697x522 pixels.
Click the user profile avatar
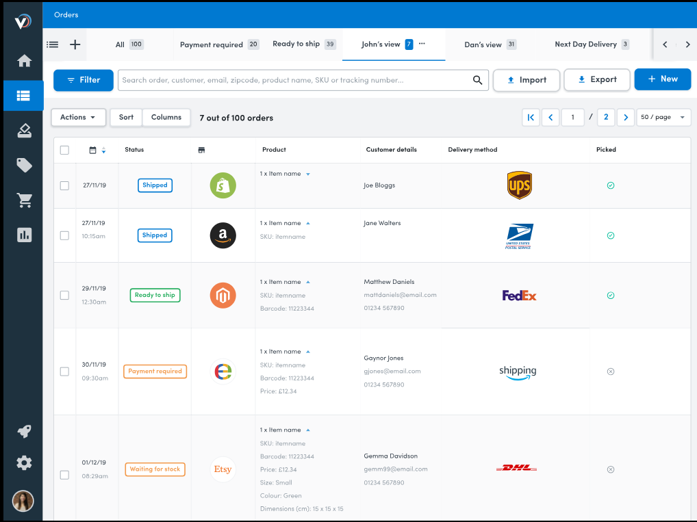(x=23, y=501)
